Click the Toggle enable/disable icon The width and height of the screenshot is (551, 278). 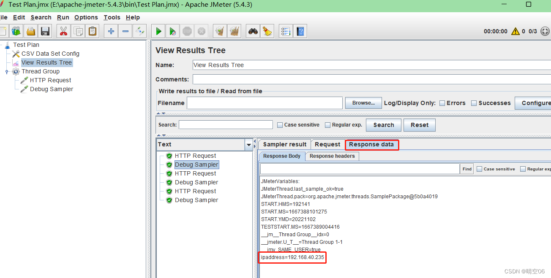coord(139,31)
